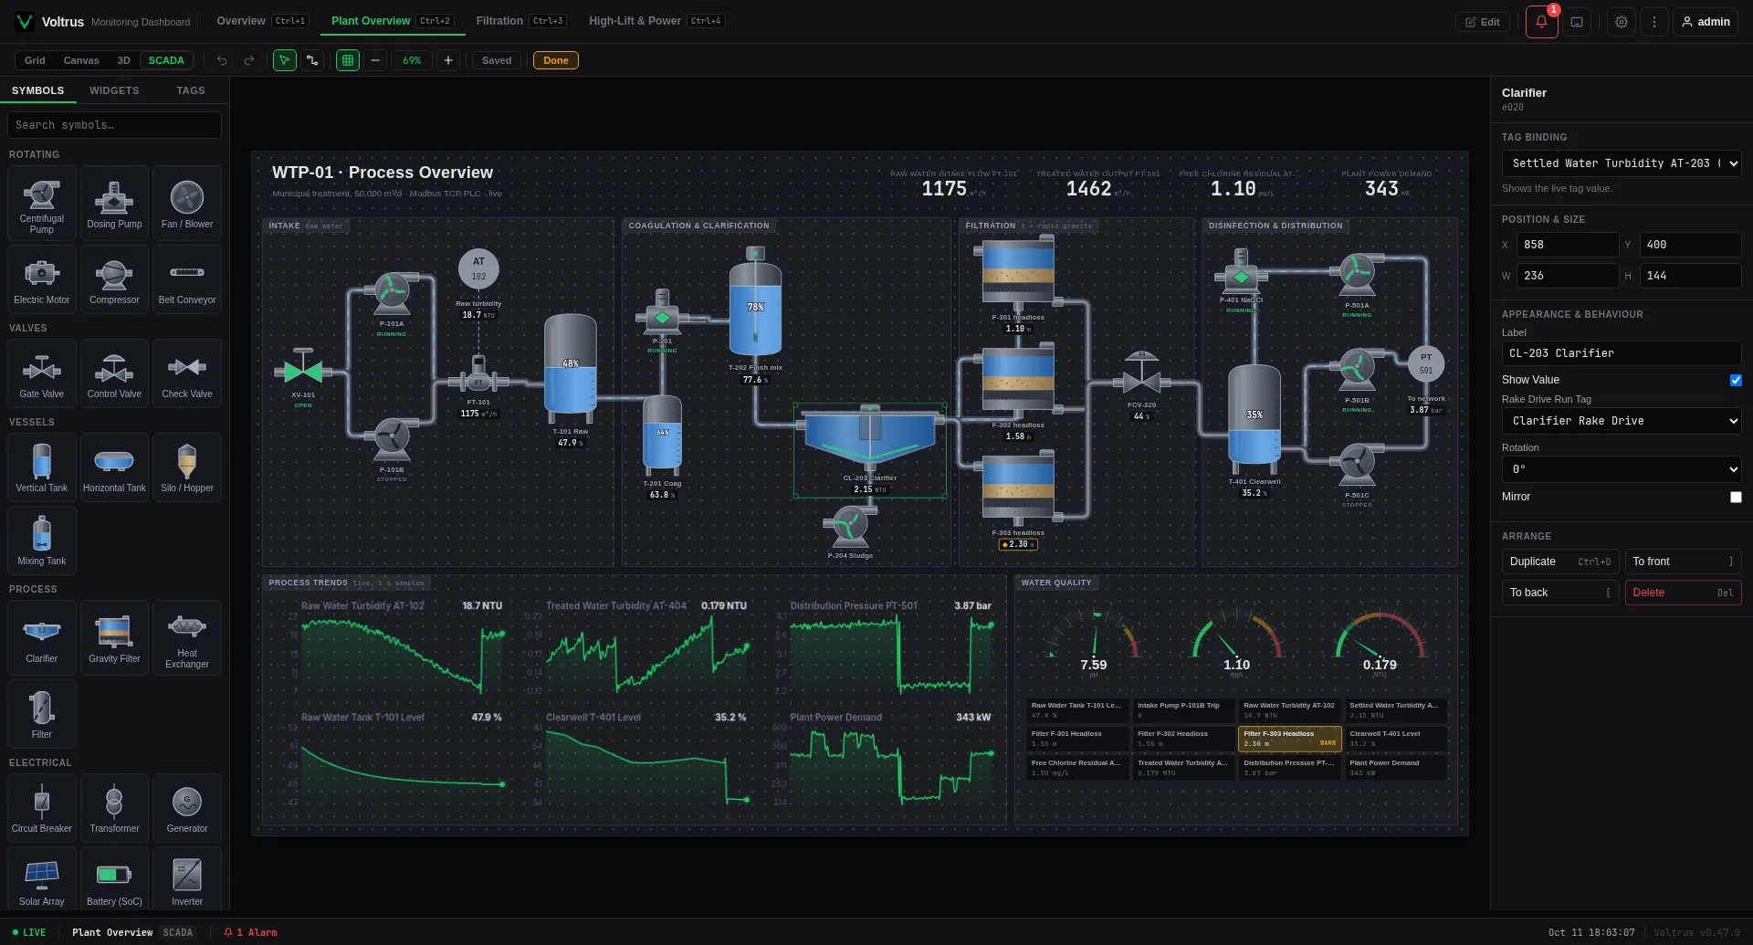This screenshot has width=1753, height=945.
Task: Click the 69% zoom level
Action: tap(412, 60)
